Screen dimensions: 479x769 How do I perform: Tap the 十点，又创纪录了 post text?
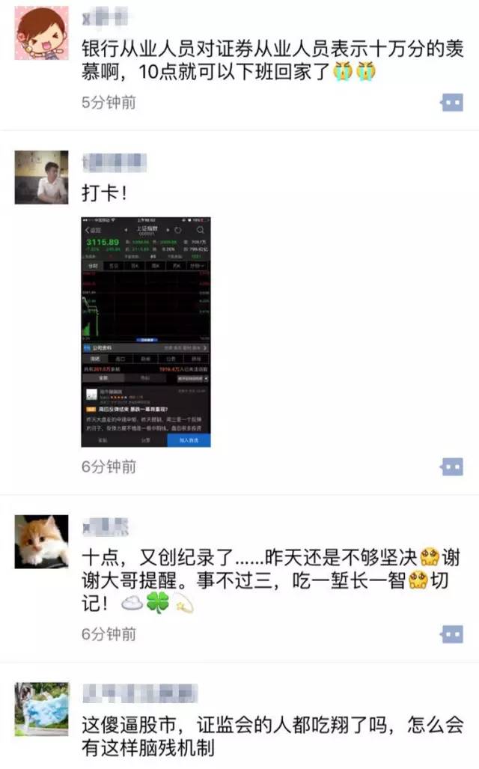pos(271,580)
